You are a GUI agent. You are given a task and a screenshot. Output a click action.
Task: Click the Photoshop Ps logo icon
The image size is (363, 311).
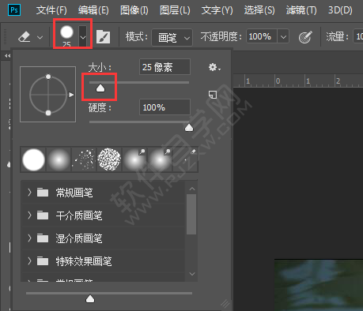[x=14, y=10]
